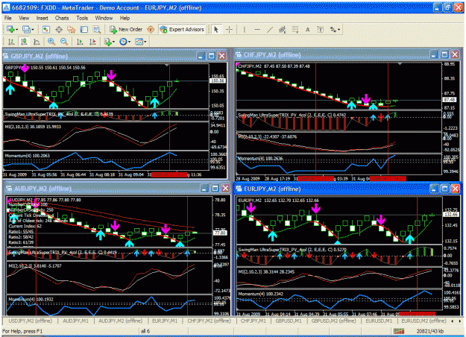Image resolution: width=466 pixels, height=337 pixels.
Task: Switch to EURJPY,M1 chart tab
Action: click(x=165, y=321)
